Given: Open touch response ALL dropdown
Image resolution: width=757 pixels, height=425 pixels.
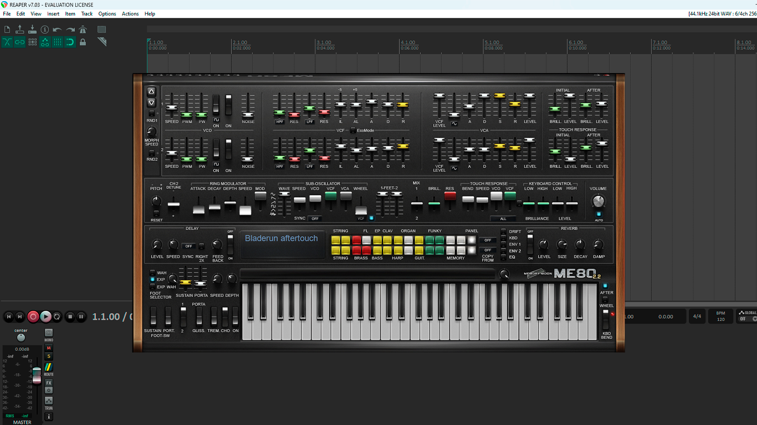Looking at the screenshot, I should click(503, 219).
